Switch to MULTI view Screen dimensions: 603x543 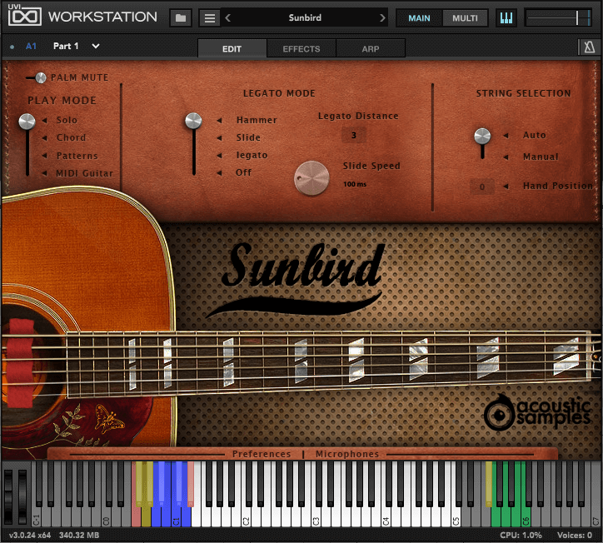click(x=465, y=18)
